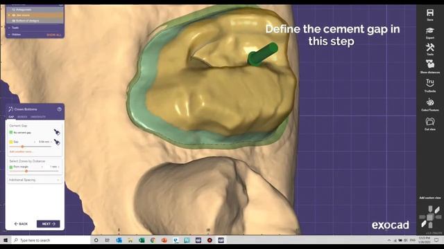Increase Gap value with right arrow
The height and width of the screenshot is (249, 444).
[x=51, y=142]
